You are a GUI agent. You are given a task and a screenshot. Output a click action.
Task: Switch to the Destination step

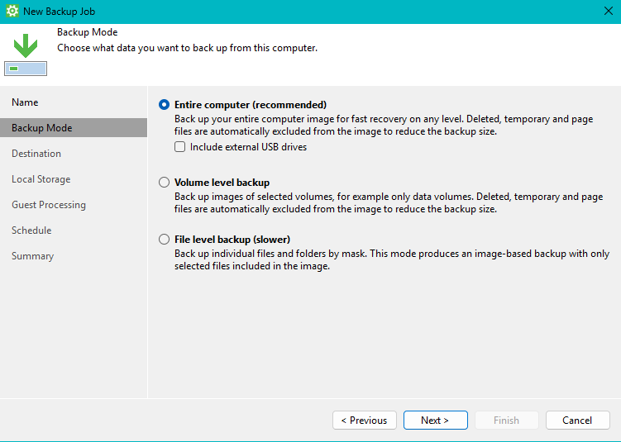point(36,154)
